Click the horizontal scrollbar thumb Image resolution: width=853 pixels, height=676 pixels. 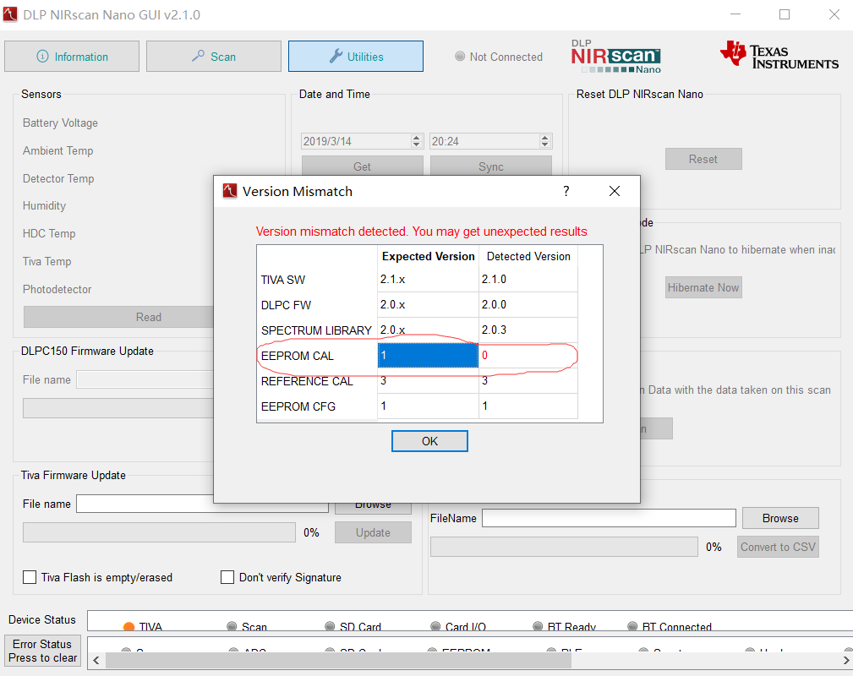click(x=338, y=660)
